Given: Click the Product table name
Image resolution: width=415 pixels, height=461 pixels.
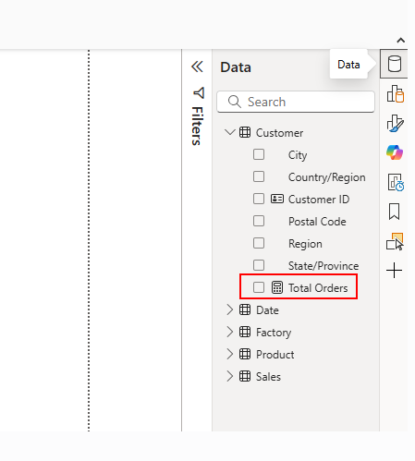Looking at the screenshot, I should click(x=275, y=355).
